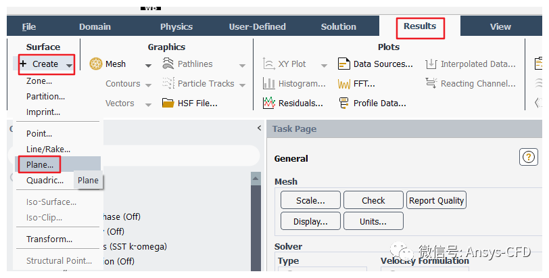Viewport: 549px width, 278px height.
Task: Choose Line/Rake from the Create menu
Action: (x=48, y=149)
